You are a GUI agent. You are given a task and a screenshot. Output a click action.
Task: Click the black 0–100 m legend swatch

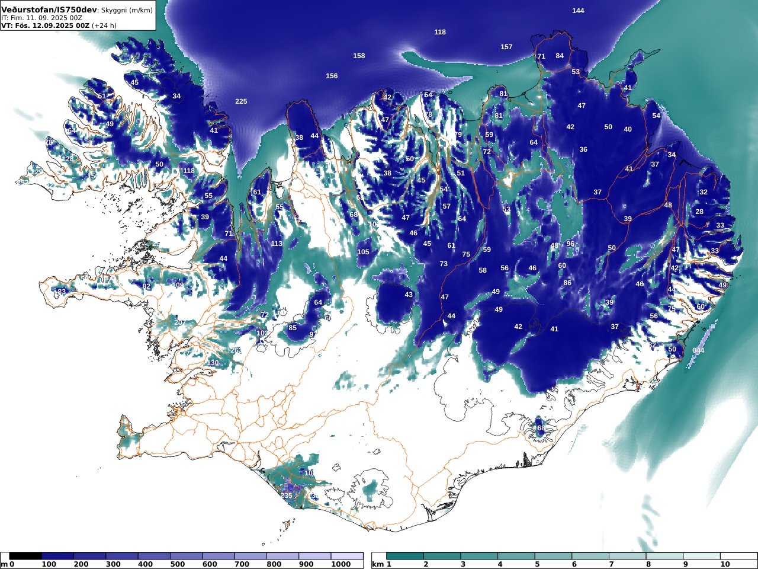tap(25, 556)
